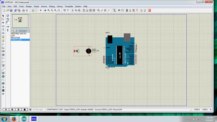This screenshot has height=122, width=217.
Task: Select the 2D Symbols Mode tool
Action: (3, 90)
